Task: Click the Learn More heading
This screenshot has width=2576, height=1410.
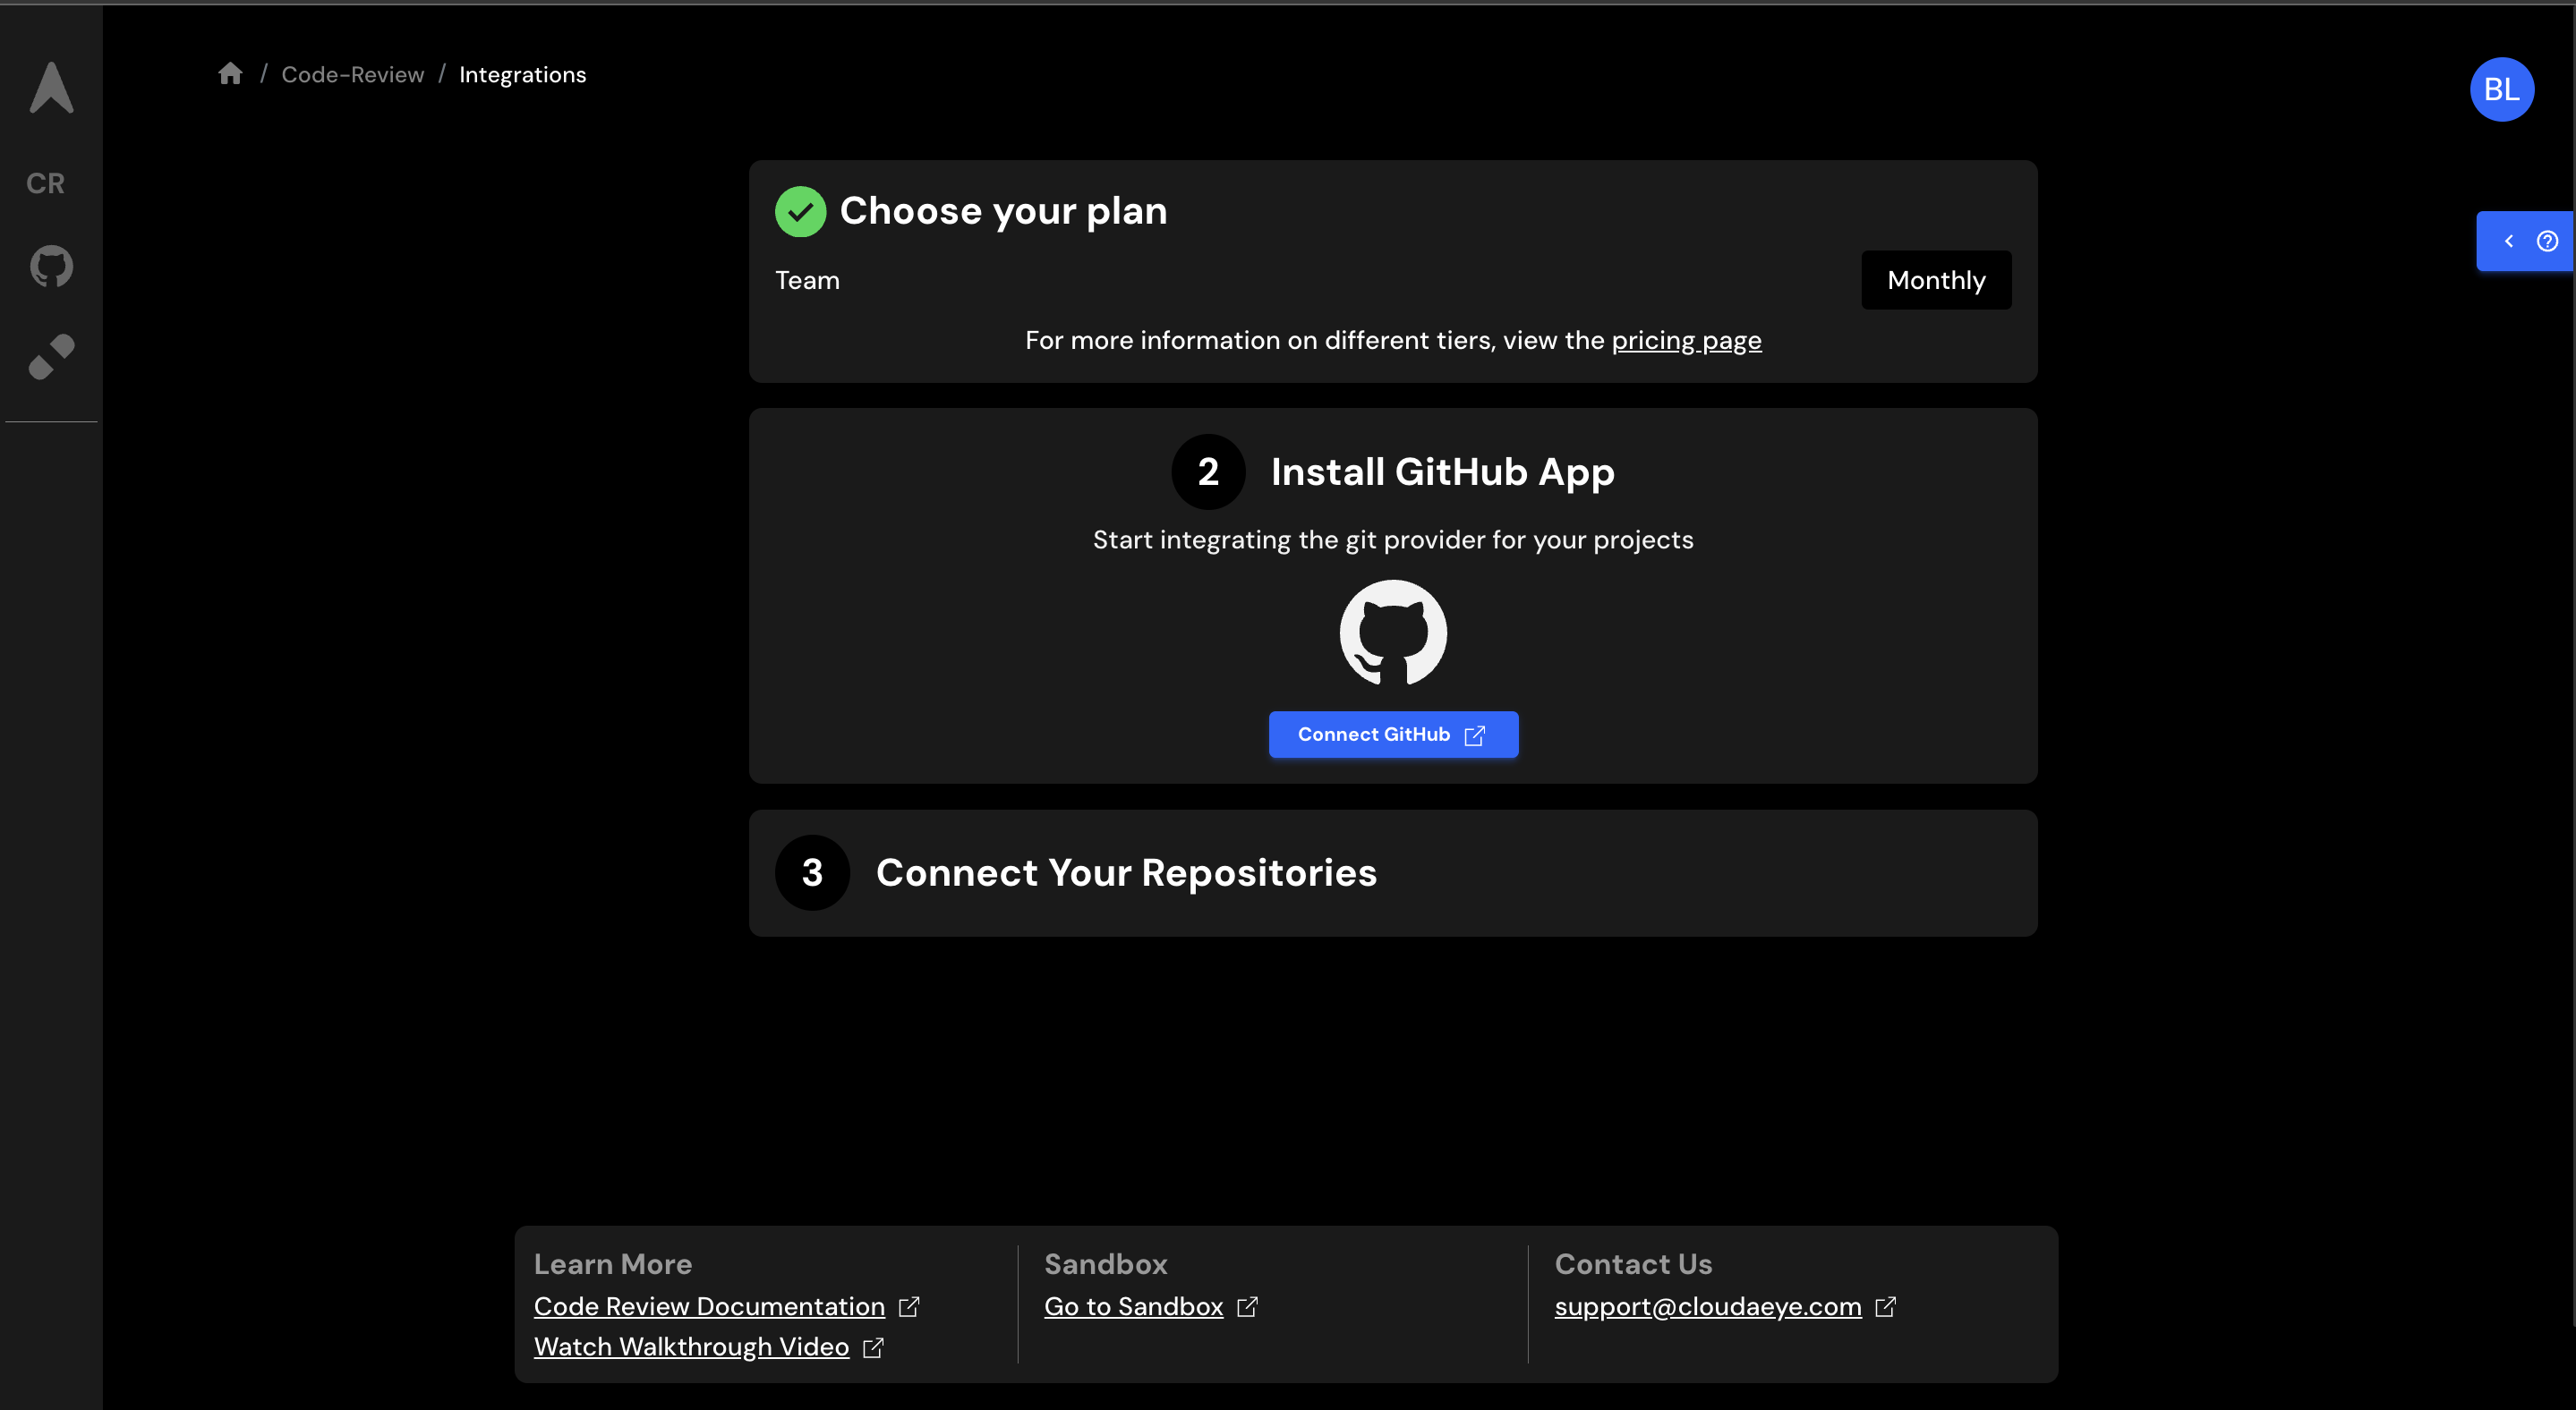Action: [612, 1264]
